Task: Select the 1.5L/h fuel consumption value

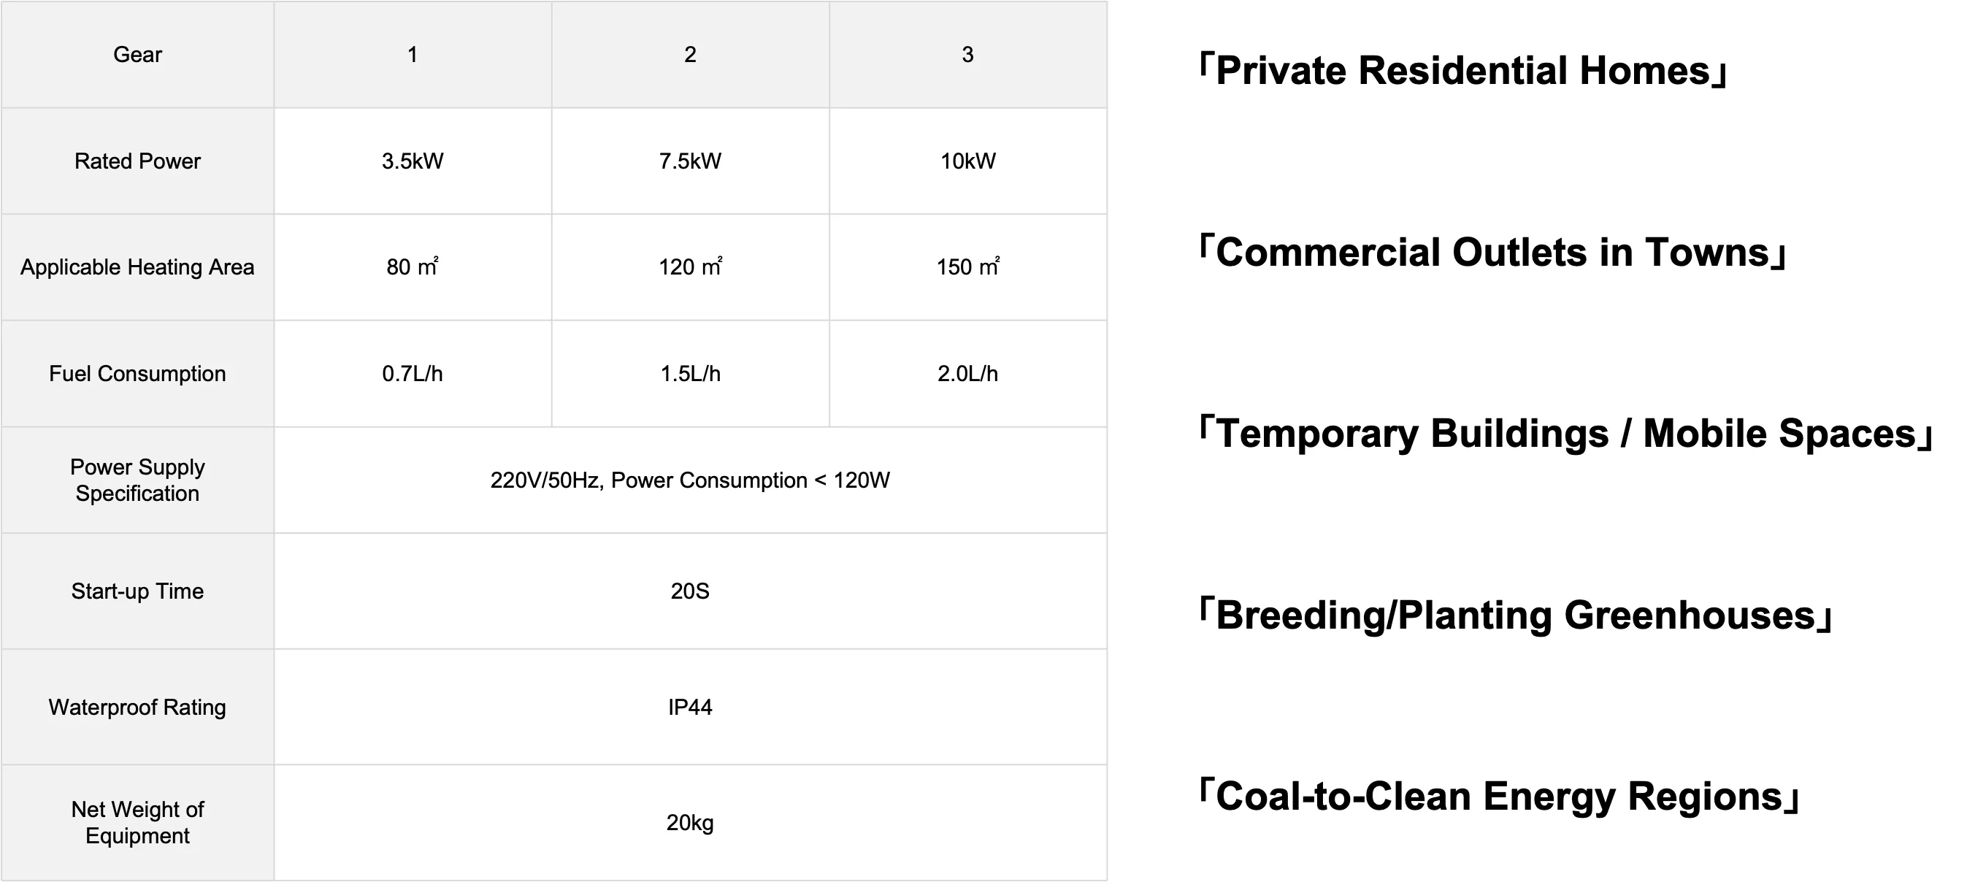Action: click(x=690, y=373)
